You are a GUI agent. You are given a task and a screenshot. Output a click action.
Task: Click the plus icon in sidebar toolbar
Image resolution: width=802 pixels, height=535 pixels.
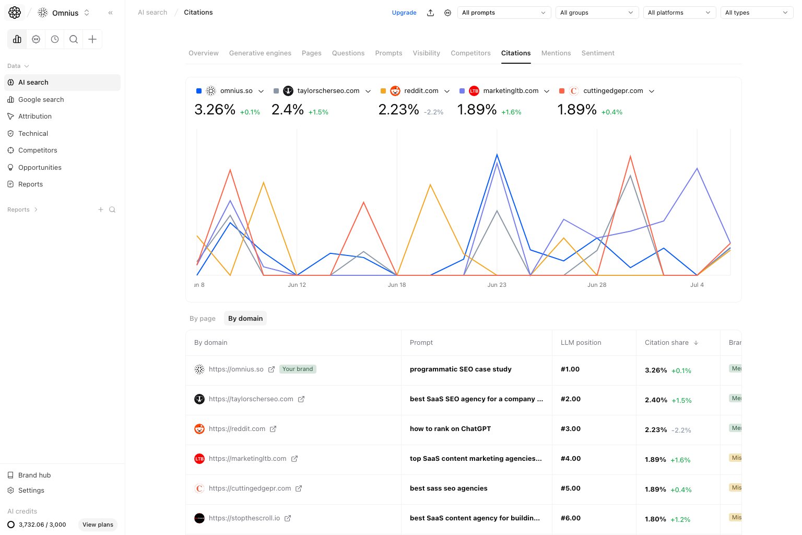pos(92,39)
